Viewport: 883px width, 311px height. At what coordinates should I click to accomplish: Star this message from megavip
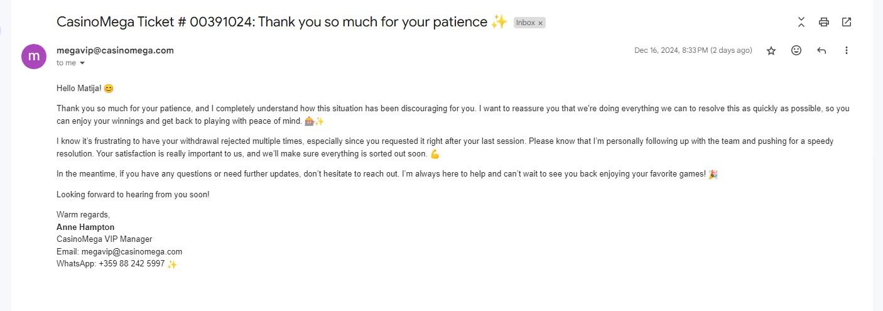point(771,51)
